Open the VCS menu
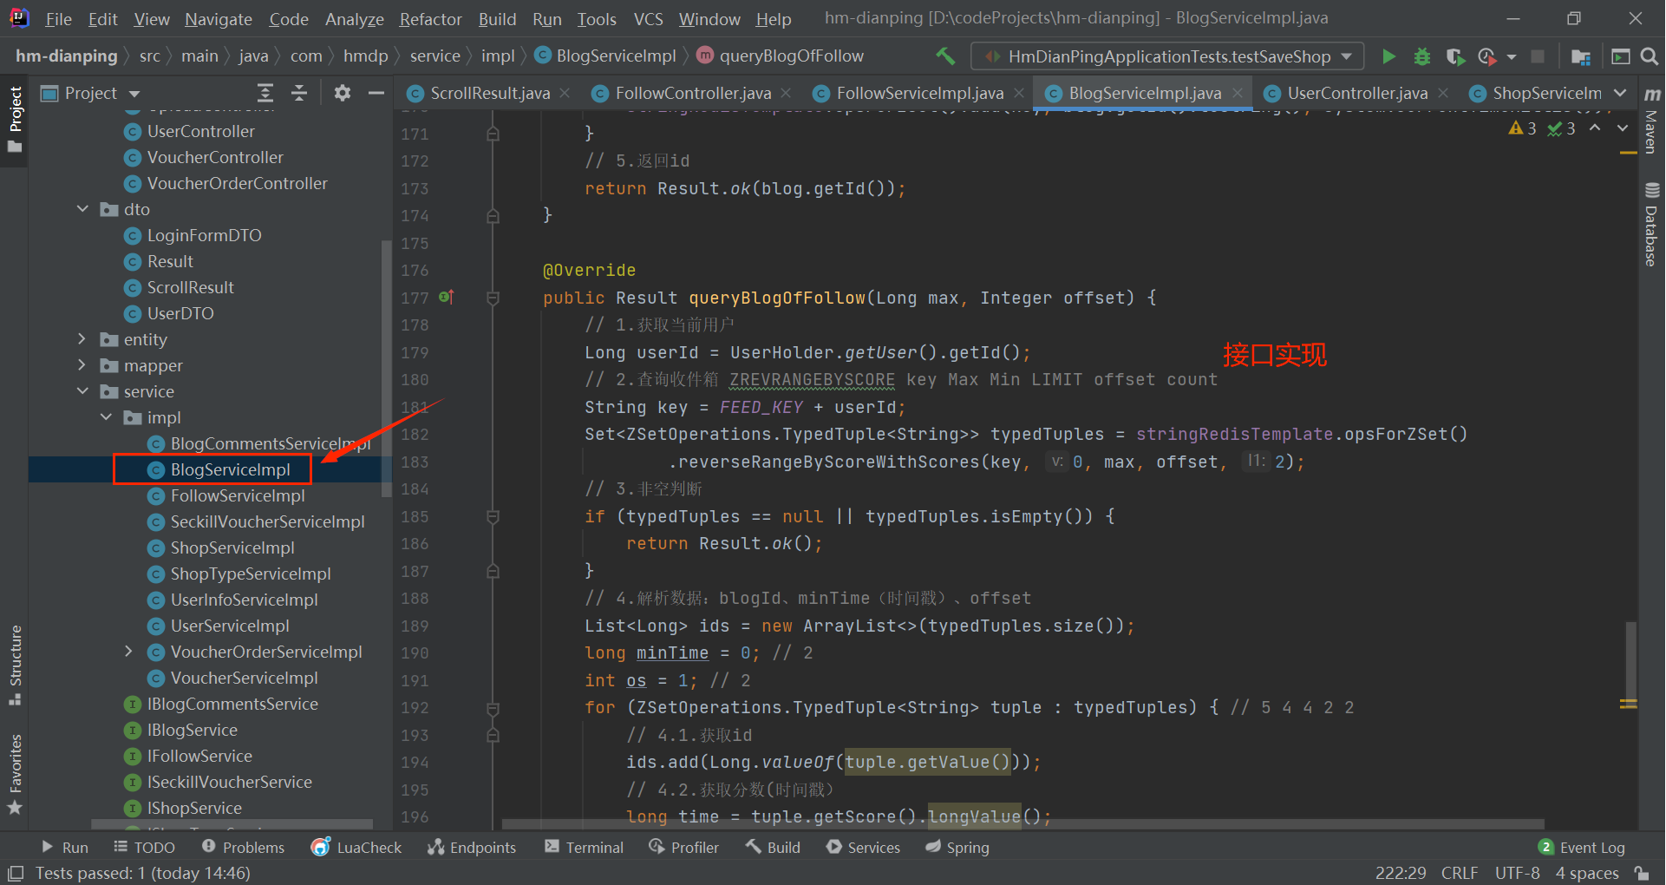The height and width of the screenshot is (885, 1666). pyautogui.click(x=648, y=19)
